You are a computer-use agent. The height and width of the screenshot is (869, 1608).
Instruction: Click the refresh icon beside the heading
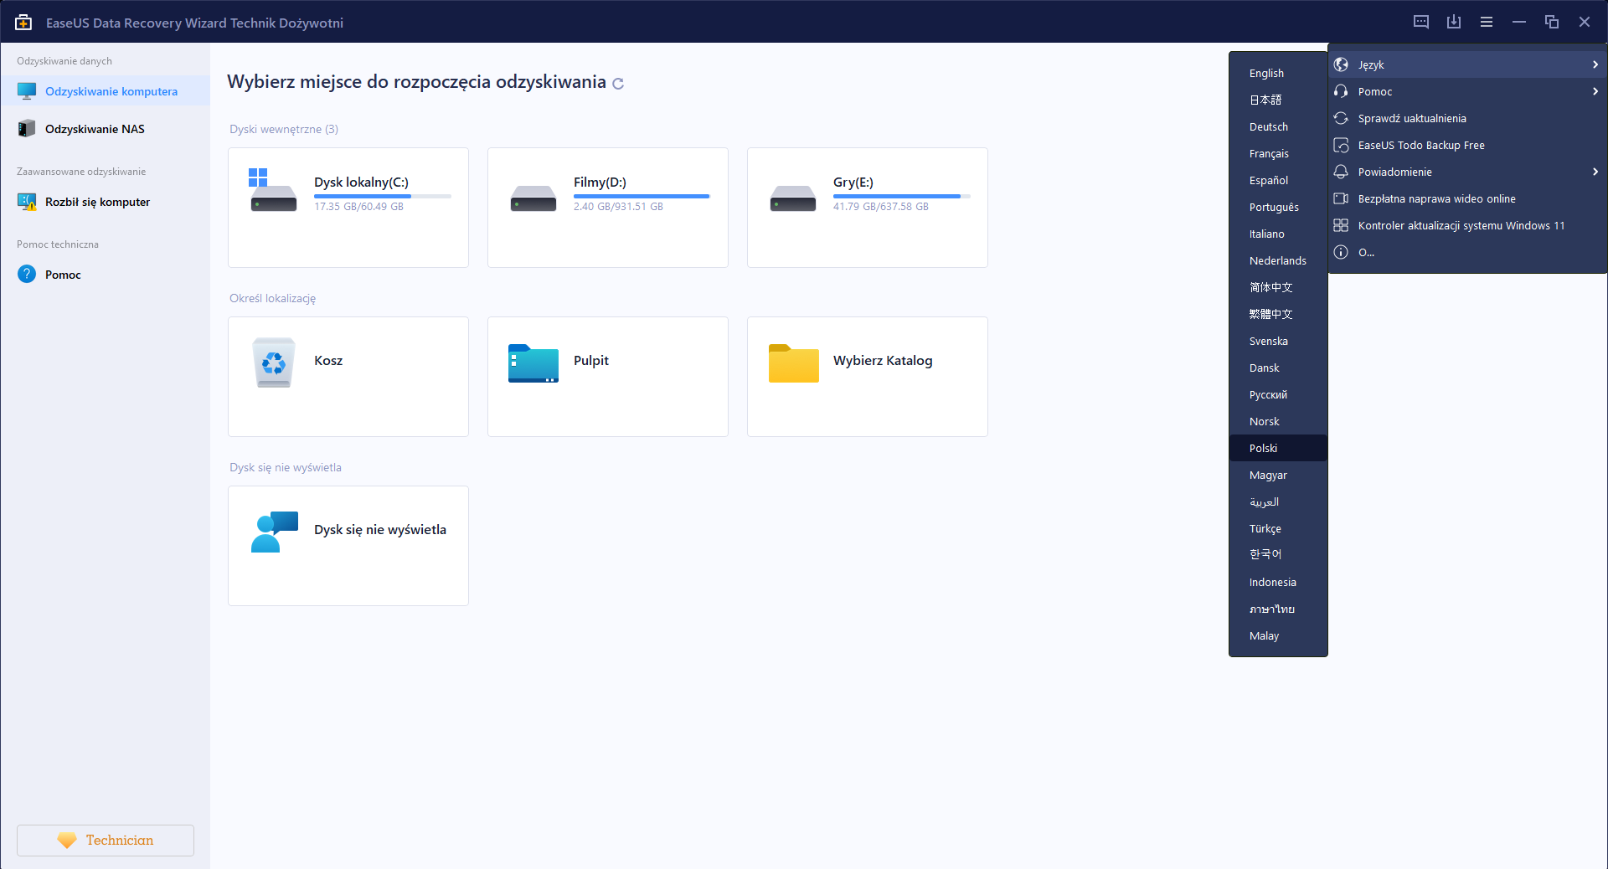(618, 84)
